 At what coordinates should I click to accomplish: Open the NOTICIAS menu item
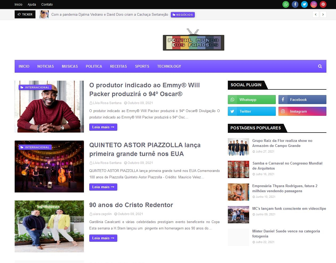[x=46, y=66]
